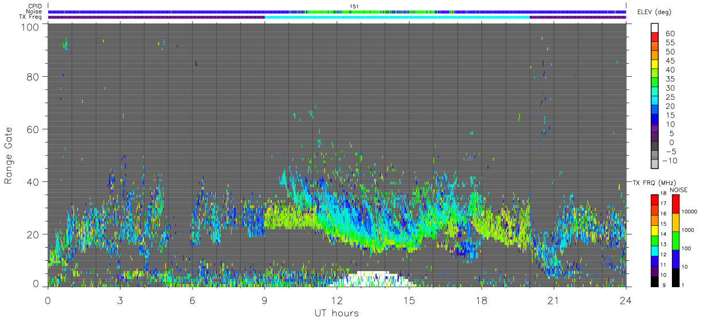Viewport: 704px width, 325px height.
Task: Click cyan TX FRQ swatch between 12 and 13
Action: 655,250
